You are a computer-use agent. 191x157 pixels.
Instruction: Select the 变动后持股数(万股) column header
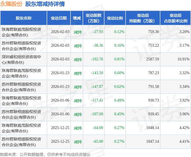coord(143,18)
